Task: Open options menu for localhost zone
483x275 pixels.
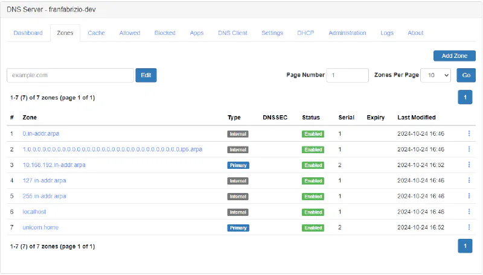Action: pos(469,212)
